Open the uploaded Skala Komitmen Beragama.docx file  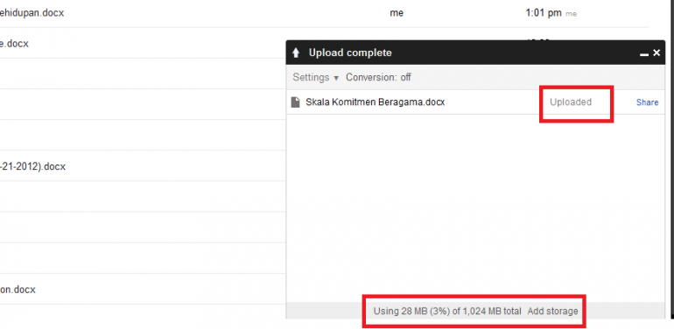tap(376, 102)
